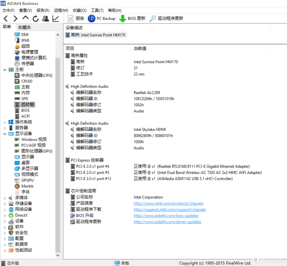The image size is (287, 266).
Task: Click the Back navigation arrow
Action: pos(6,19)
